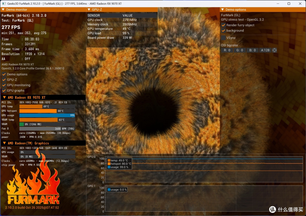Disable Render furry object

(x=224, y=25)
